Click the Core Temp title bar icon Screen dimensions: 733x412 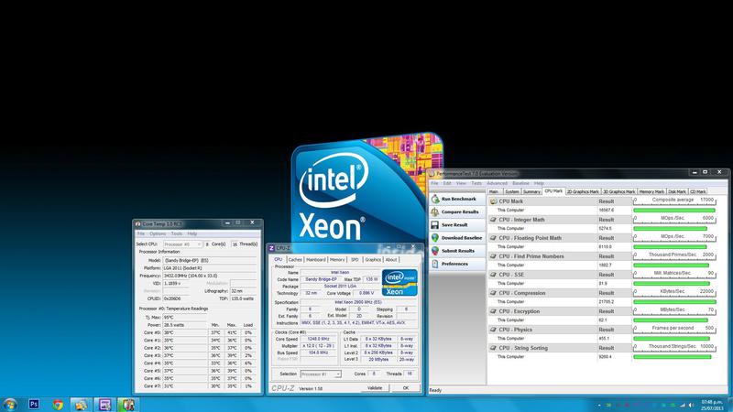[x=138, y=223]
